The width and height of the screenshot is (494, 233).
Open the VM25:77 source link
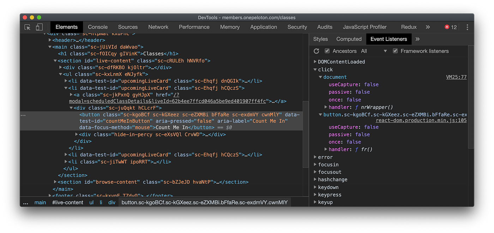(456, 77)
